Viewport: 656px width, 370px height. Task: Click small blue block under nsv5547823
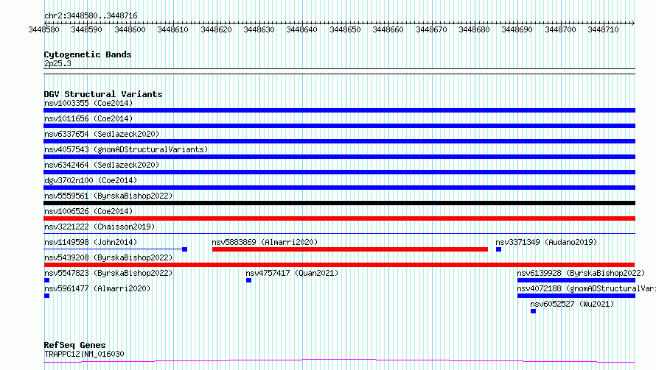[x=47, y=280]
